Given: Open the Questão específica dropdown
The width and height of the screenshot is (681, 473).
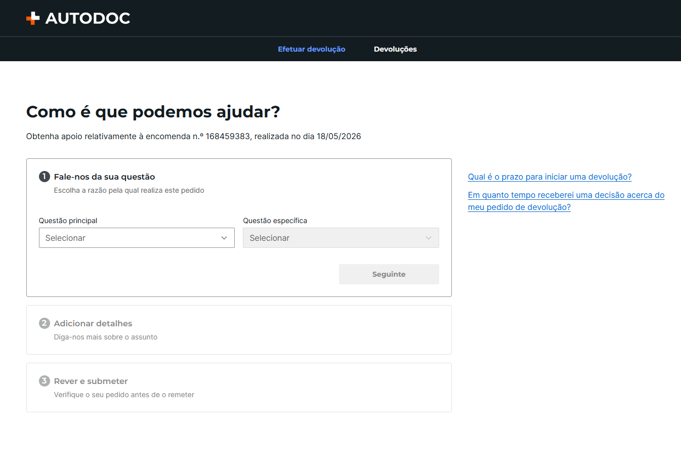Looking at the screenshot, I should (341, 238).
